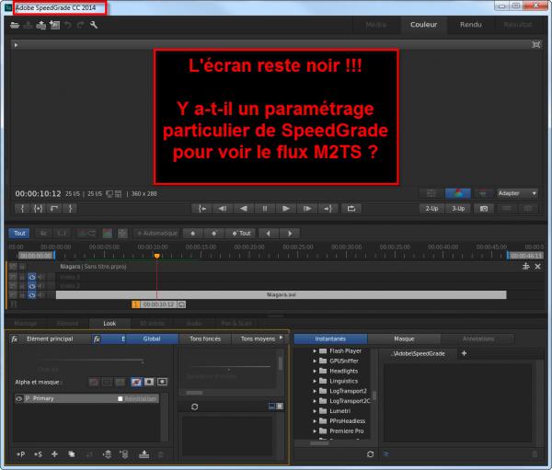This screenshot has height=470, width=552.
Task: Toggle loop playback mode
Action: point(351,209)
